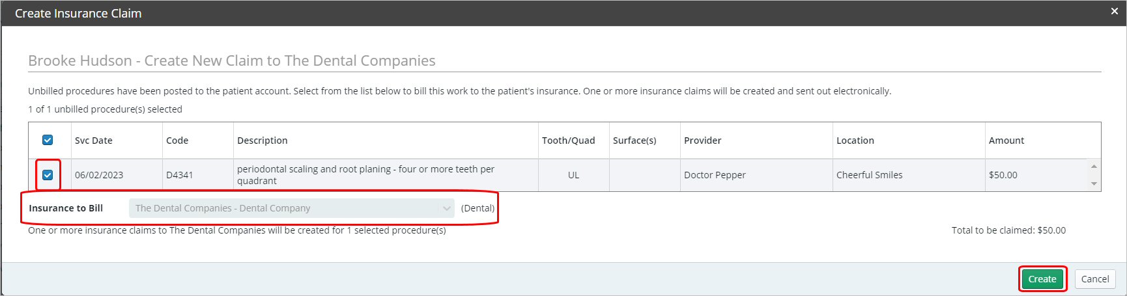
Task: Close the Create Insurance Claim dialog
Action: 1114,12
